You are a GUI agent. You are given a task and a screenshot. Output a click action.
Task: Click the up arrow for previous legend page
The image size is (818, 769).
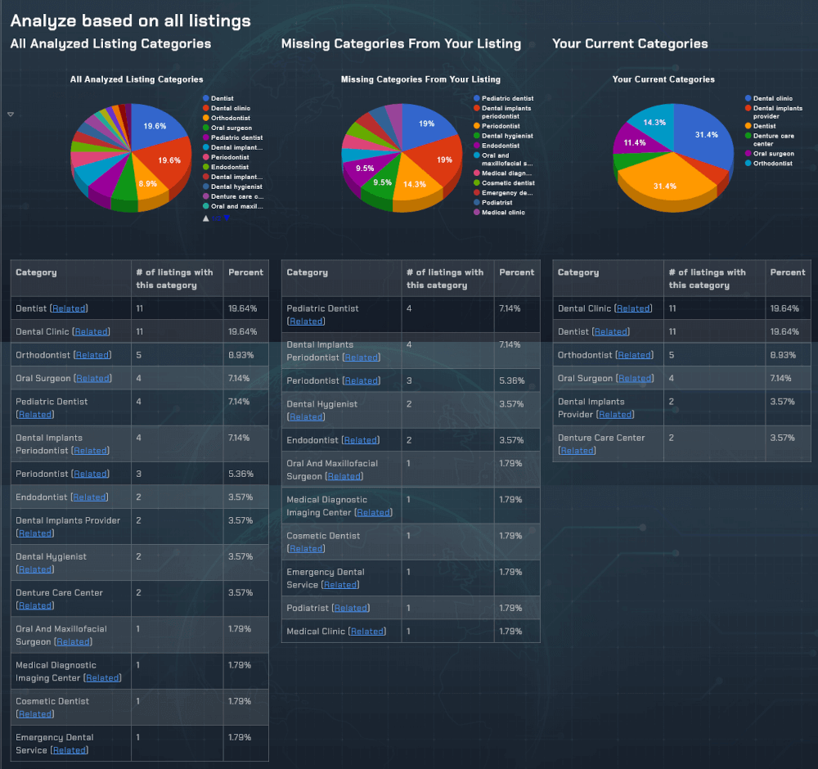pyautogui.click(x=206, y=218)
